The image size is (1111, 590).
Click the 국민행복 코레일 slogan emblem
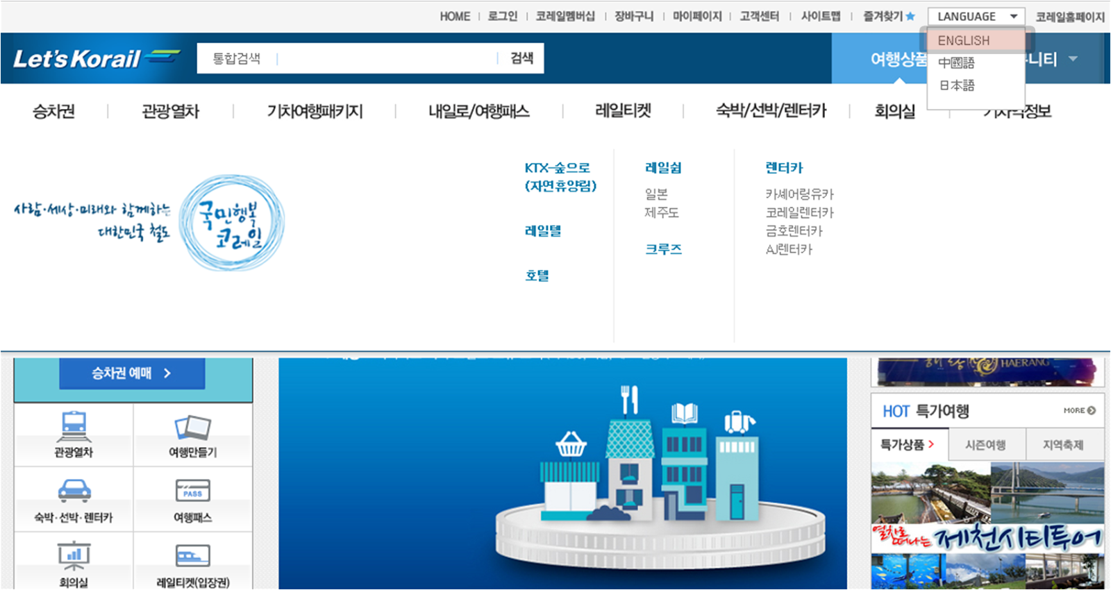[x=232, y=223]
